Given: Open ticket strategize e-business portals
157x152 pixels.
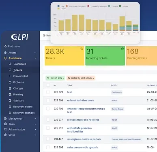Looking at the screenshot, I should (x=84, y=139).
